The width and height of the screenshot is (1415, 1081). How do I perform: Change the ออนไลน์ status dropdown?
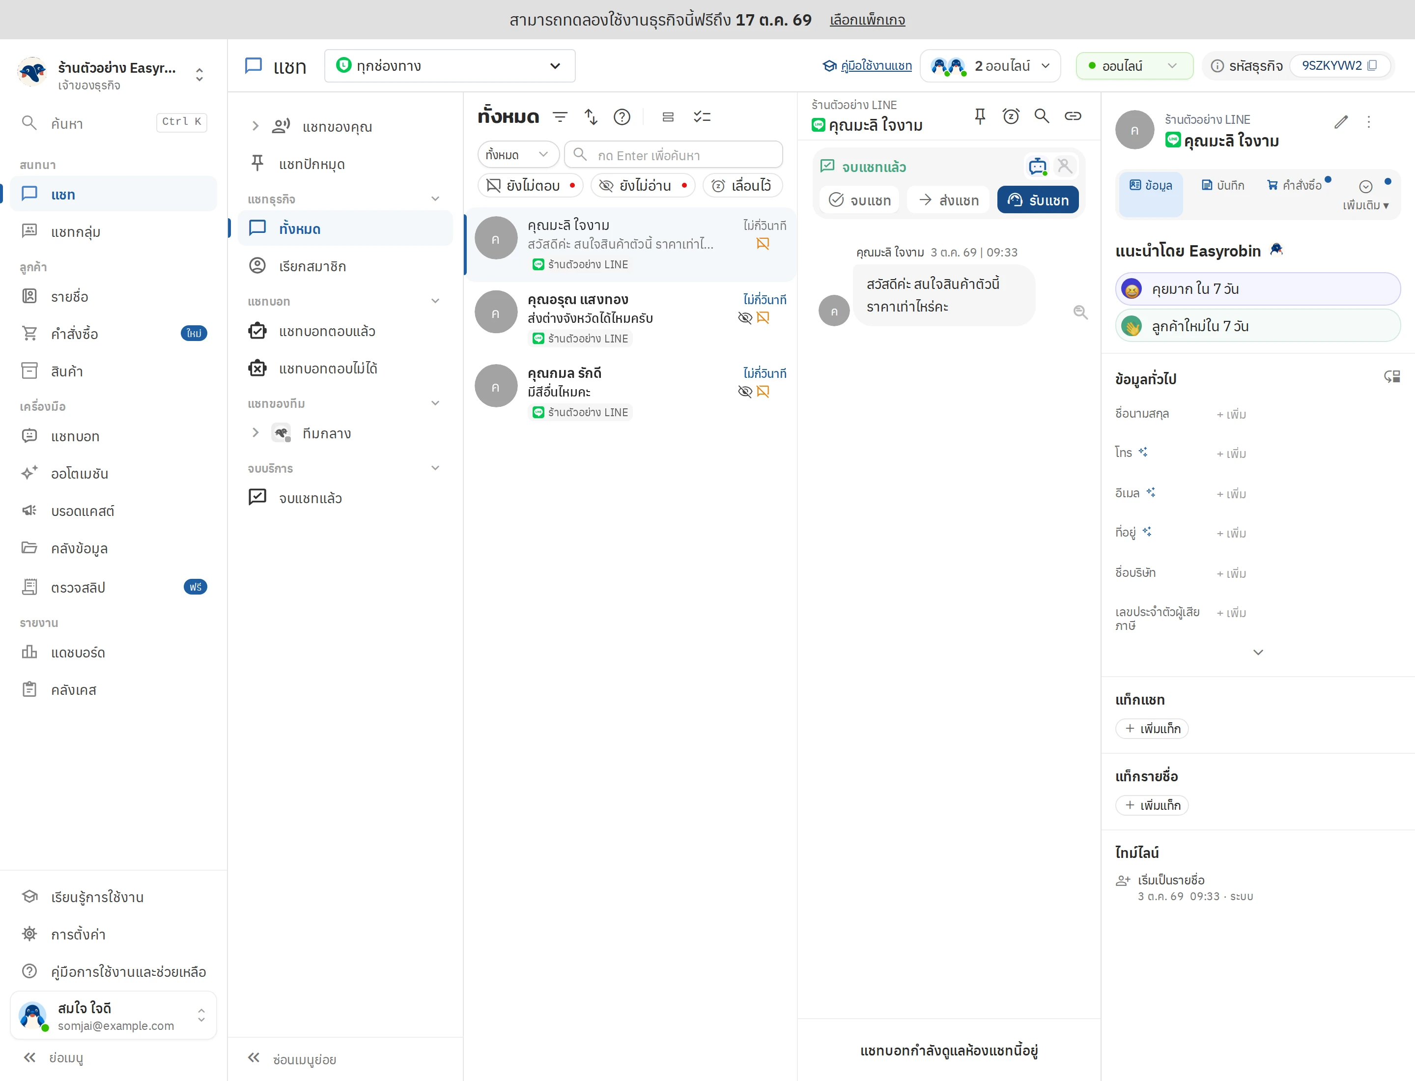point(1134,66)
